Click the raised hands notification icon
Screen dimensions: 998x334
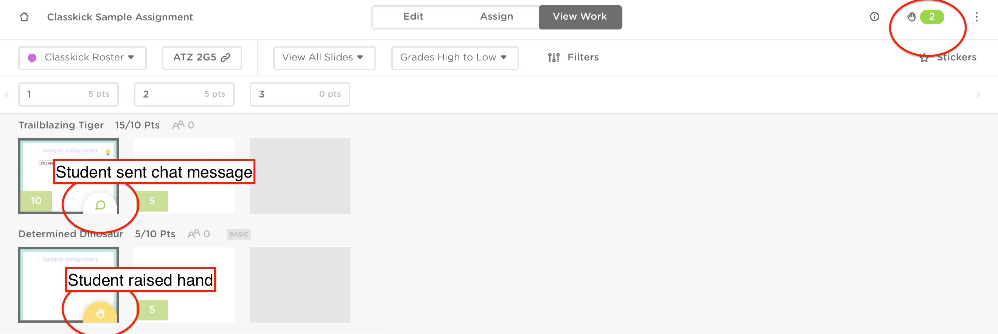point(911,17)
